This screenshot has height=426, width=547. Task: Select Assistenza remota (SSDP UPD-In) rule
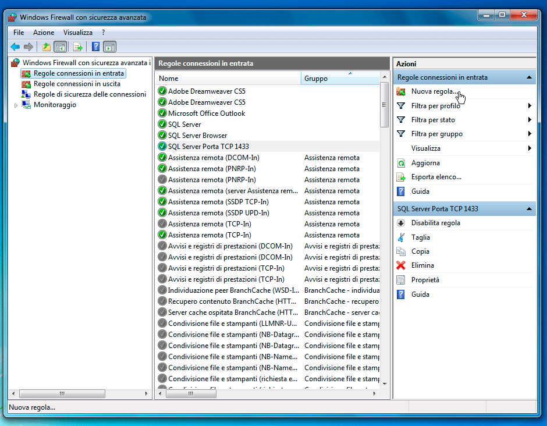tap(218, 213)
